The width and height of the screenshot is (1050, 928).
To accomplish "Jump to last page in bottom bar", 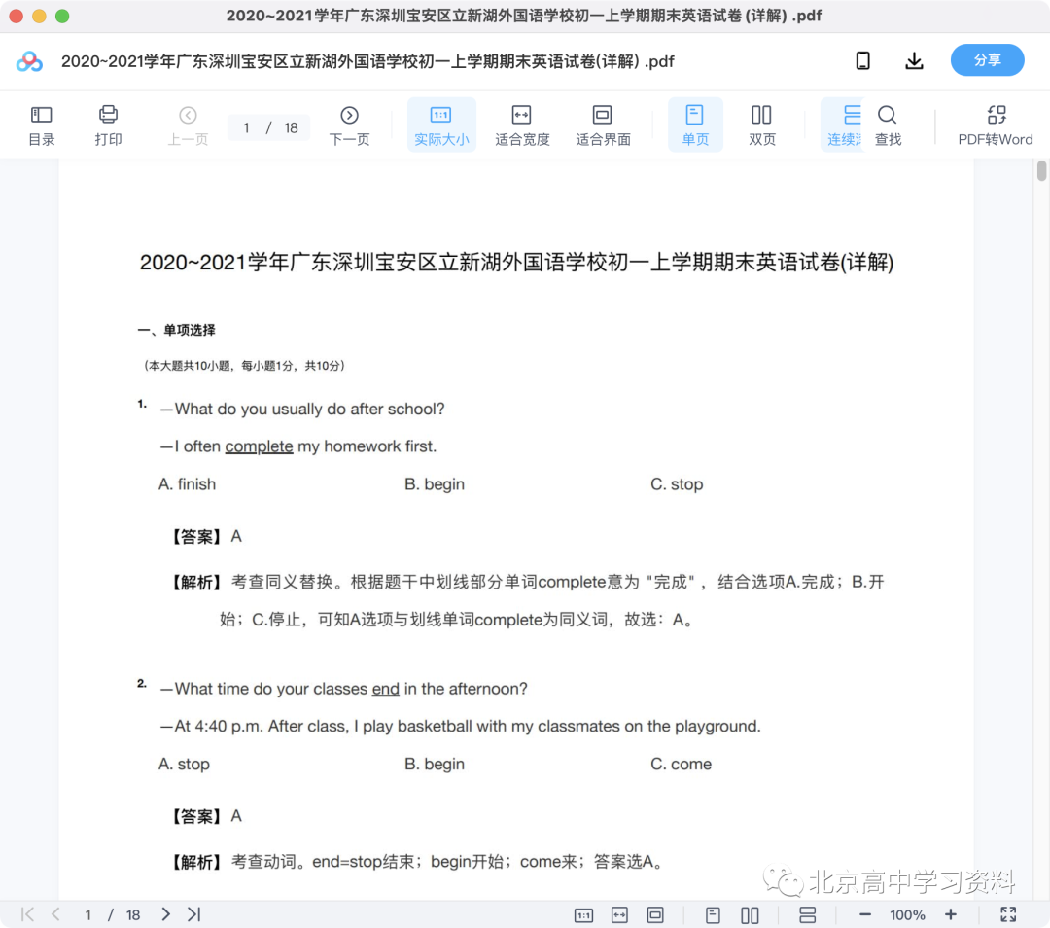I will coord(194,914).
